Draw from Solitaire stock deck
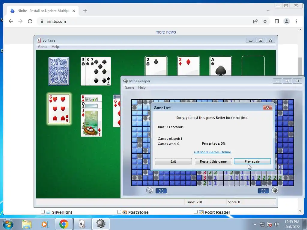 [x=59, y=71]
